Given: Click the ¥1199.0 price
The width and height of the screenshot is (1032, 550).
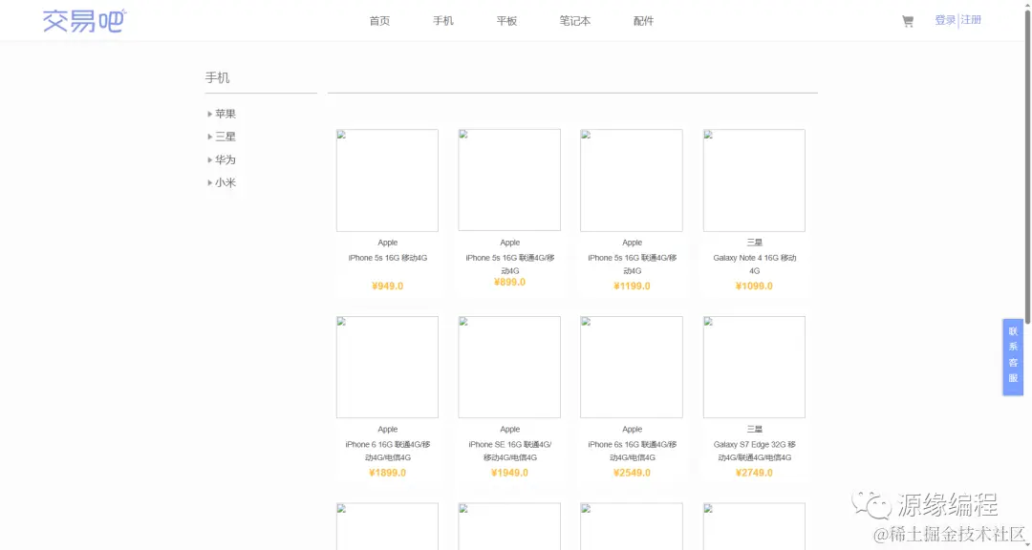Looking at the screenshot, I should pos(632,286).
